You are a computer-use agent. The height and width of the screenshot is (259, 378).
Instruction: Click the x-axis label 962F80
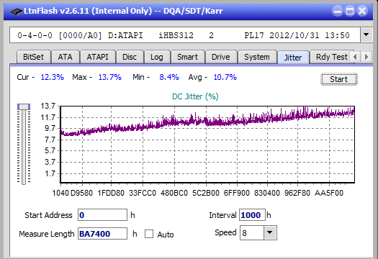(x=297, y=193)
